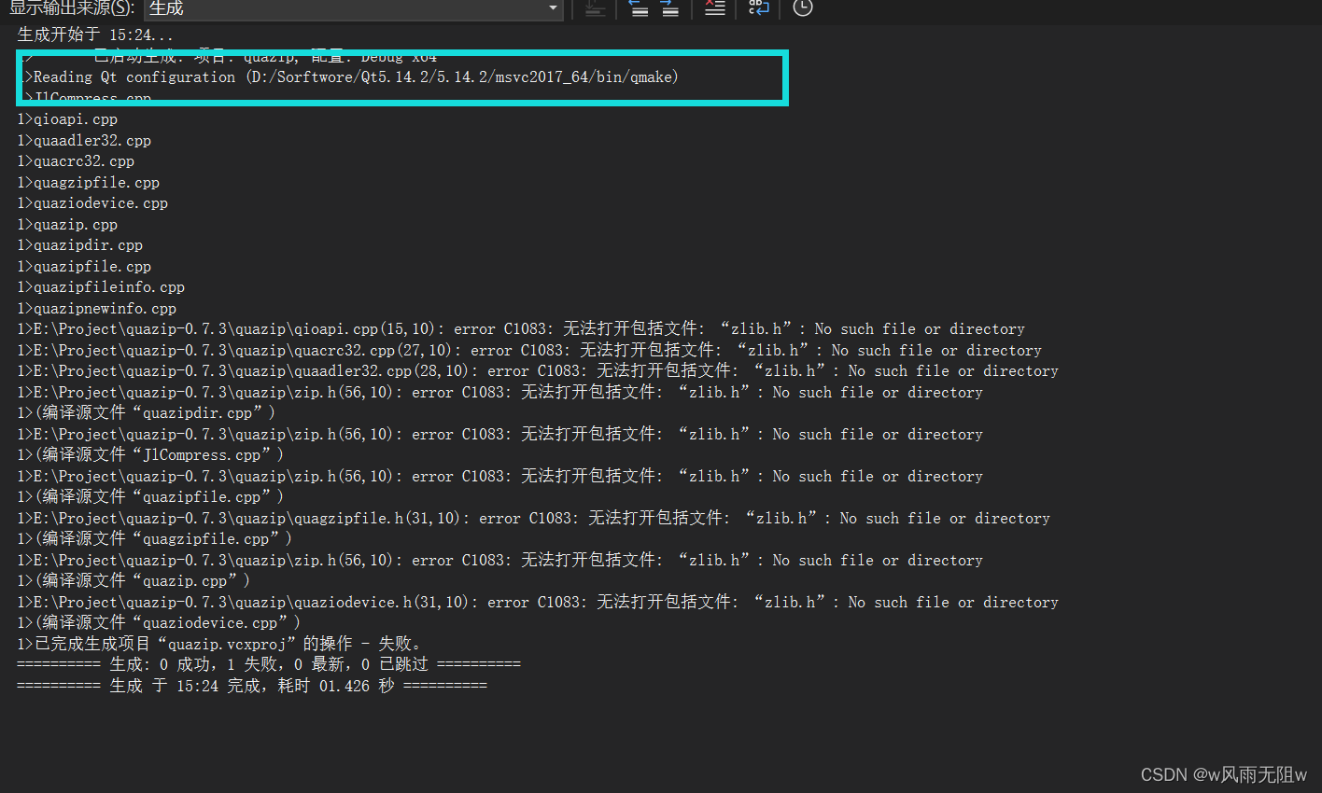
Task: Clear all output text
Action: point(714,8)
